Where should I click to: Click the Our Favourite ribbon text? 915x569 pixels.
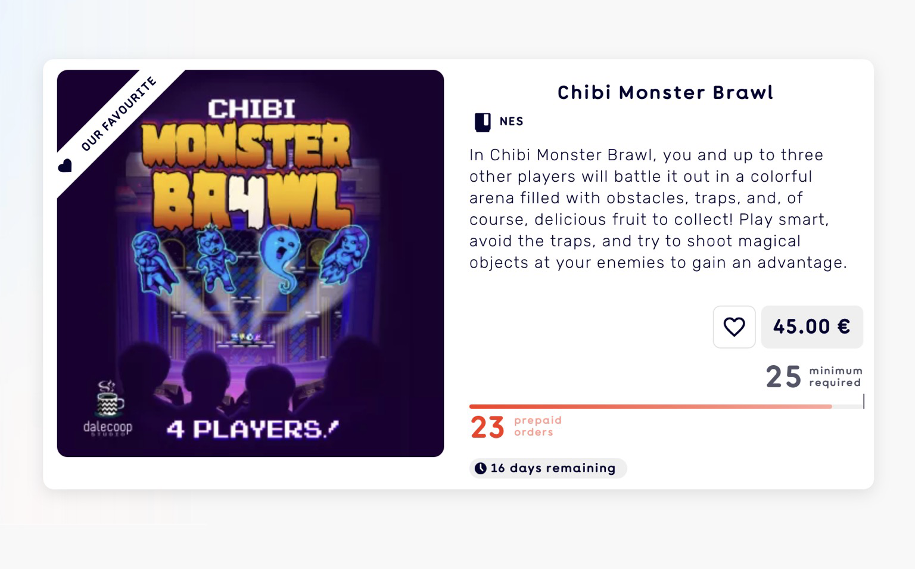point(119,114)
